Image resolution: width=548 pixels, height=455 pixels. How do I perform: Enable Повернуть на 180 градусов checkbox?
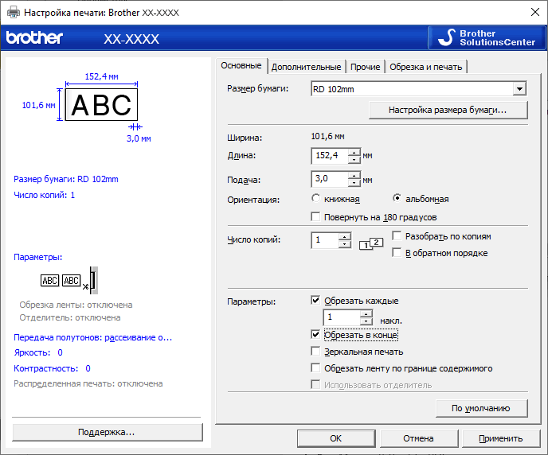tap(316, 216)
